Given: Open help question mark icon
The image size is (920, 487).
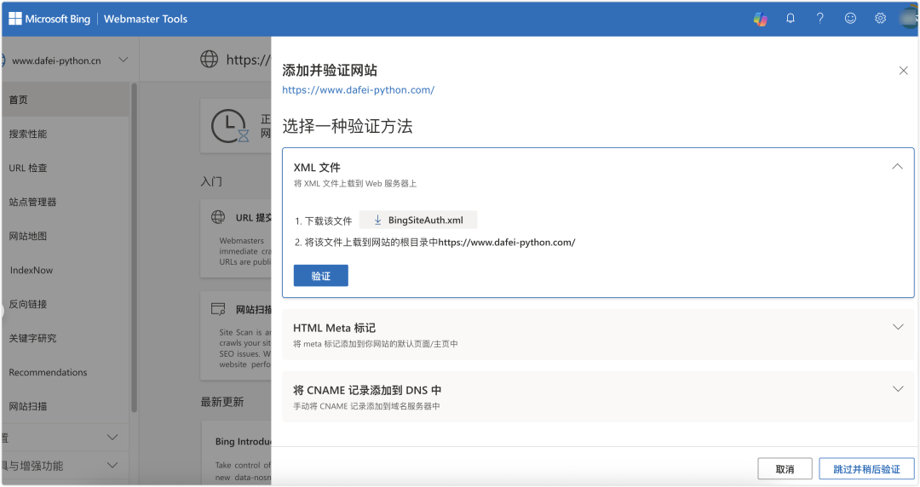Looking at the screenshot, I should point(820,18).
